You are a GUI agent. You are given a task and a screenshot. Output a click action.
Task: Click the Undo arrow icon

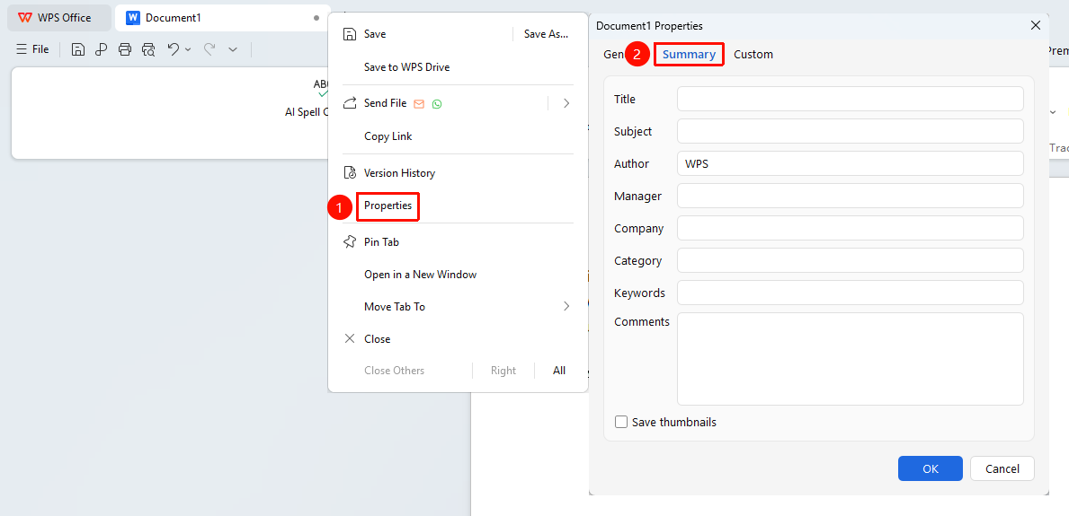[x=174, y=49]
